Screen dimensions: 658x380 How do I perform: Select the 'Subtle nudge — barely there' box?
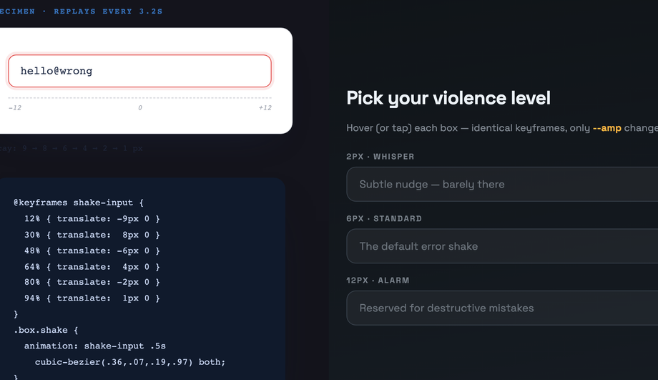point(502,185)
